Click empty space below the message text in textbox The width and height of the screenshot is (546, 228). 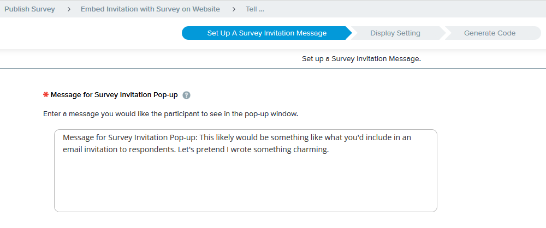(x=246, y=185)
